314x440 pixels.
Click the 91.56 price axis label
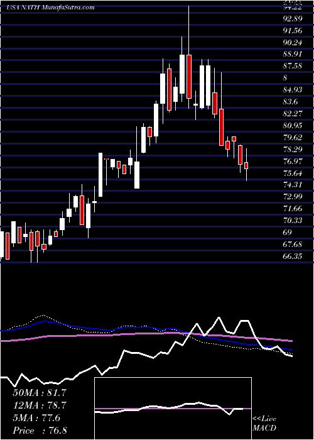[x=293, y=31]
